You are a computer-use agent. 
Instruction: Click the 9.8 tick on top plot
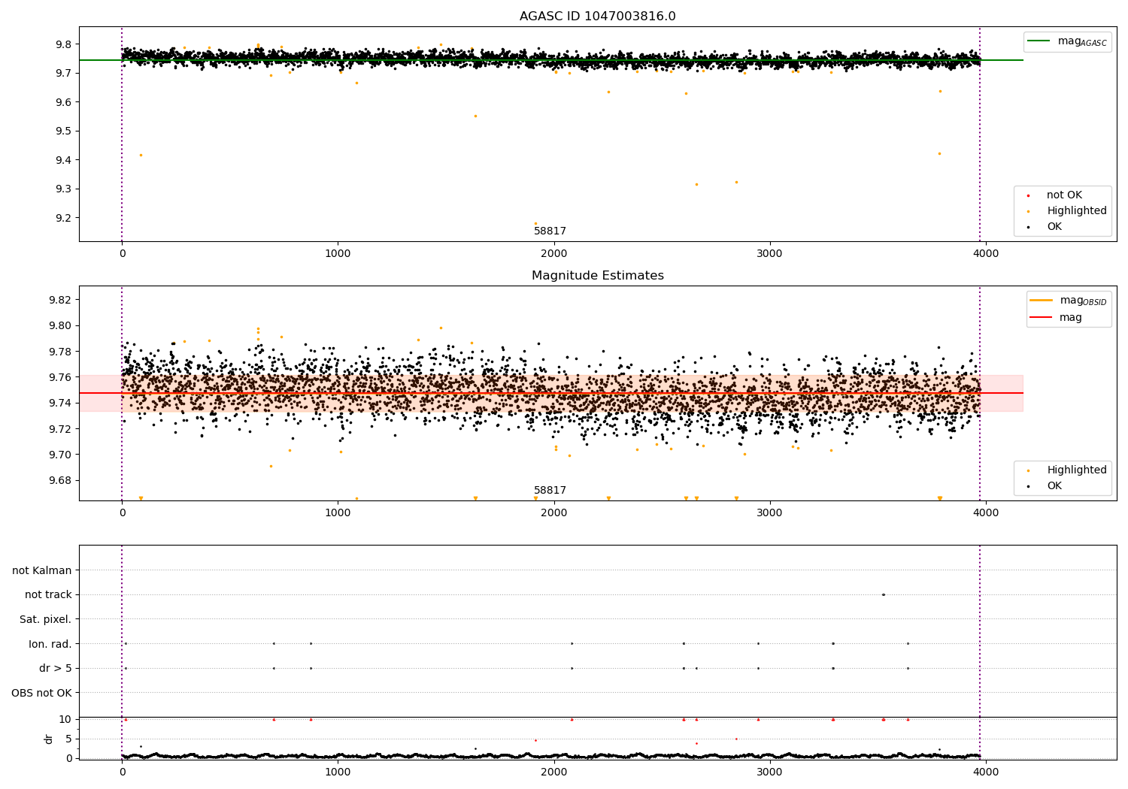[63, 44]
